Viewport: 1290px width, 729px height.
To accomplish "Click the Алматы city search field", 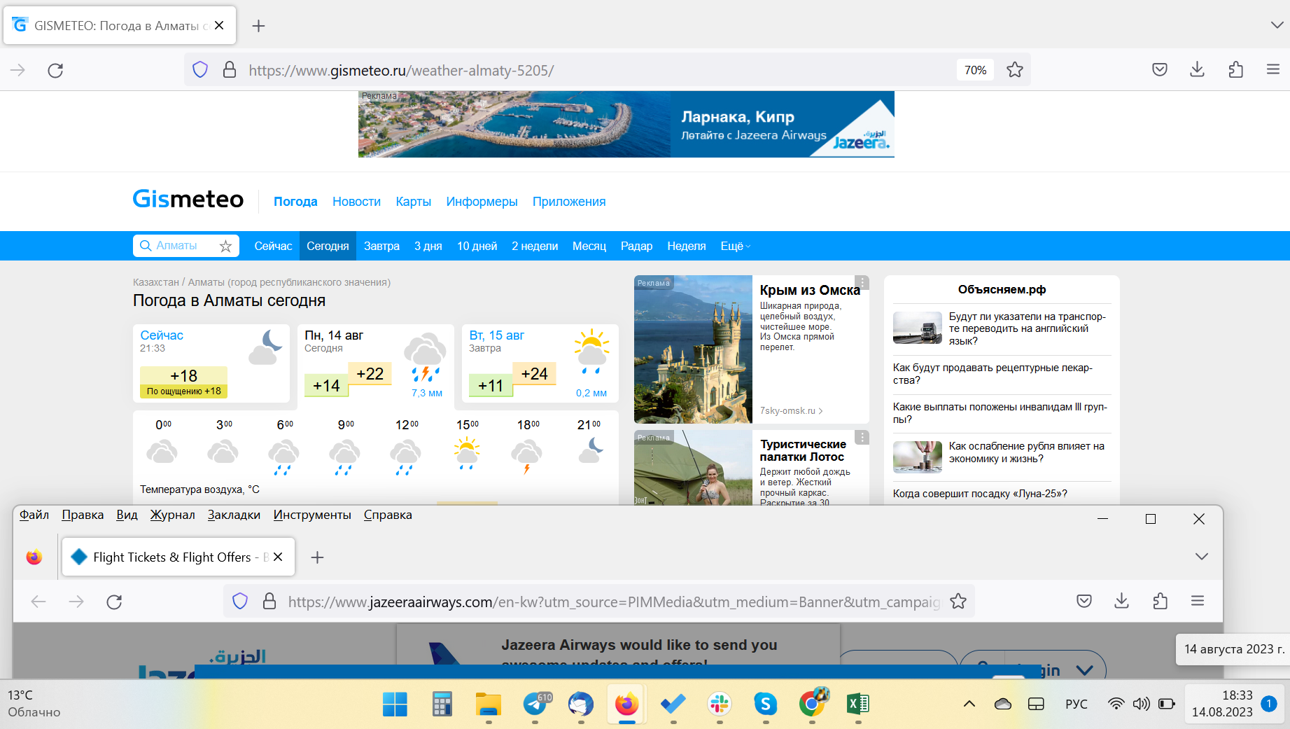I will point(178,246).
